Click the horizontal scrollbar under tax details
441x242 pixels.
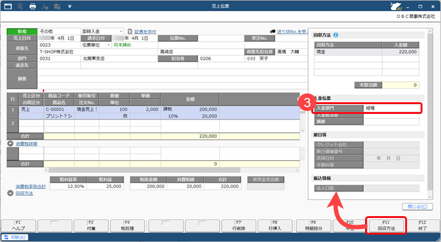145,170
